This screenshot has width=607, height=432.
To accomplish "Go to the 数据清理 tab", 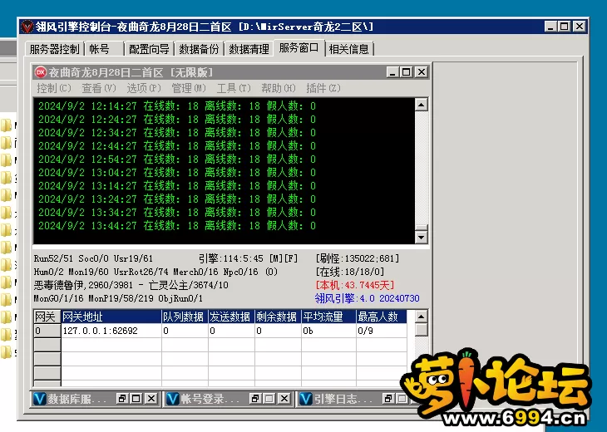I will (x=249, y=49).
